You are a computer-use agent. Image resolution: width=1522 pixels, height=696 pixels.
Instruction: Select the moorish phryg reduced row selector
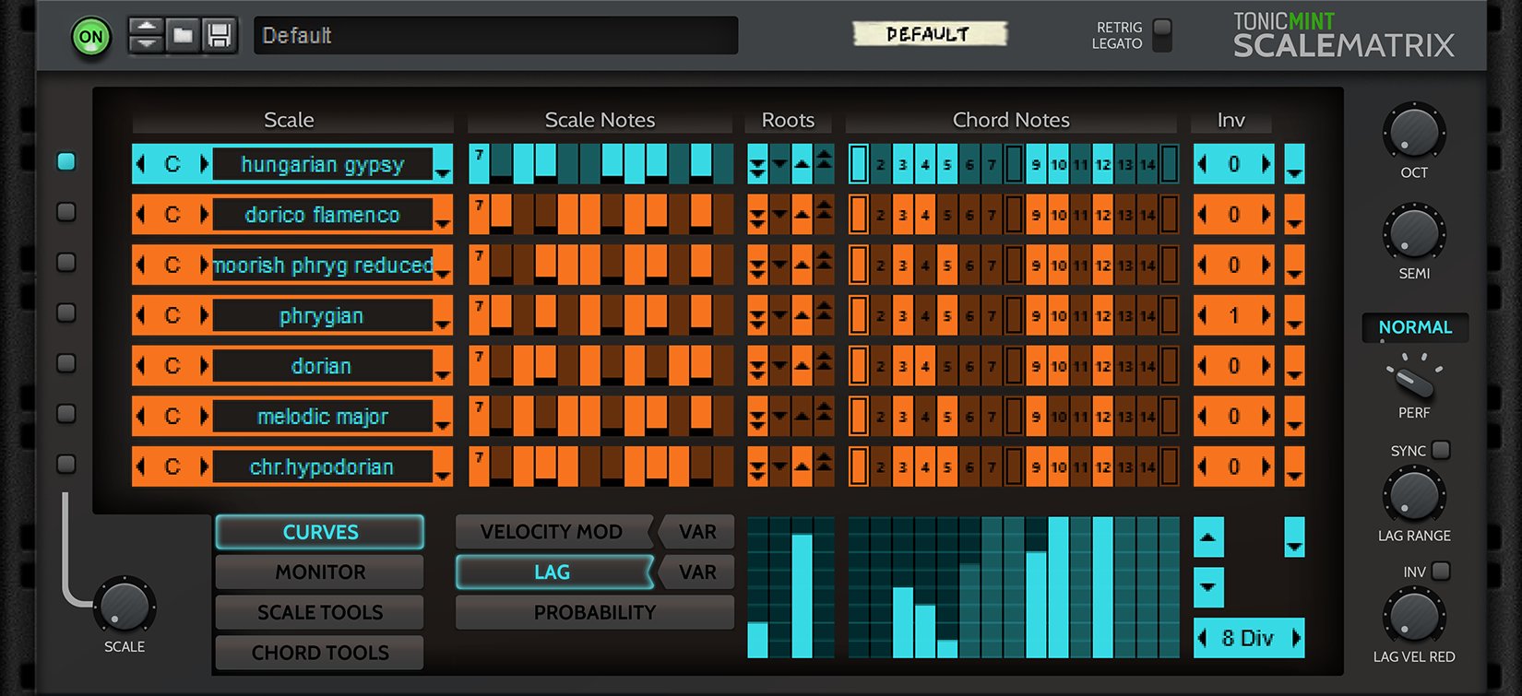pos(66,263)
